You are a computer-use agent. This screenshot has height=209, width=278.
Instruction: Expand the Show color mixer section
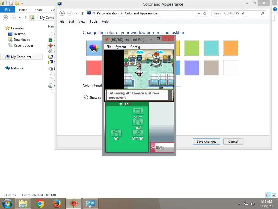[85, 98]
